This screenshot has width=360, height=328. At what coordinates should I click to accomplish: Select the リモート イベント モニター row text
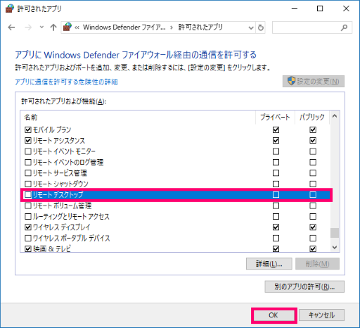pos(64,151)
